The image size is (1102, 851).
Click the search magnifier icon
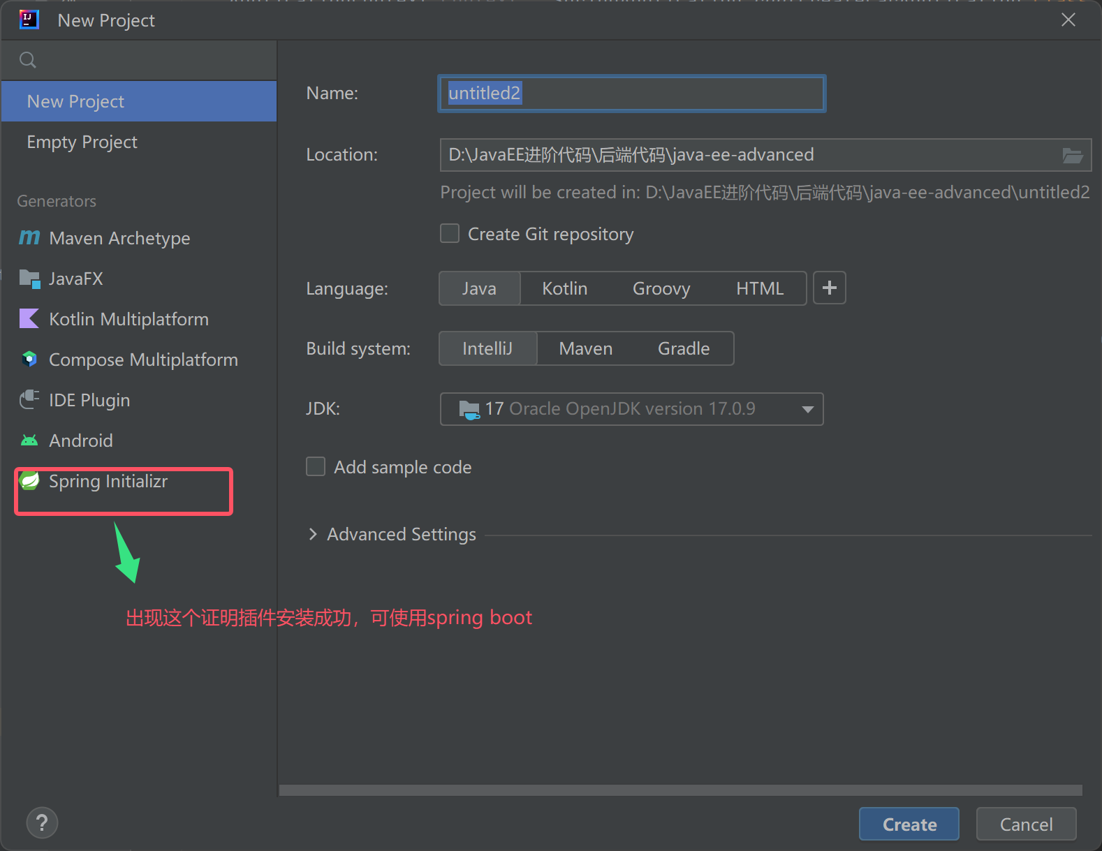[28, 60]
